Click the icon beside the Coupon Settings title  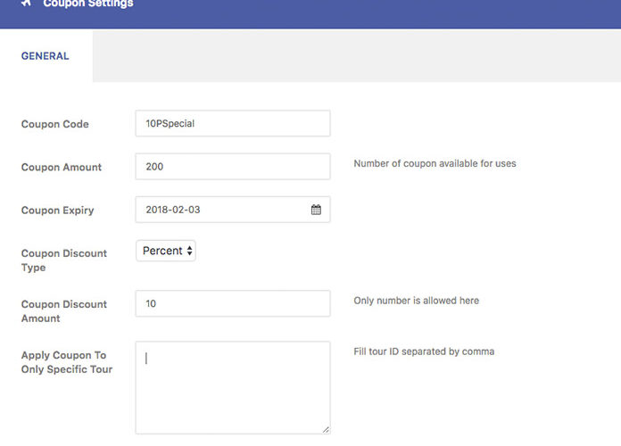[x=26, y=4]
